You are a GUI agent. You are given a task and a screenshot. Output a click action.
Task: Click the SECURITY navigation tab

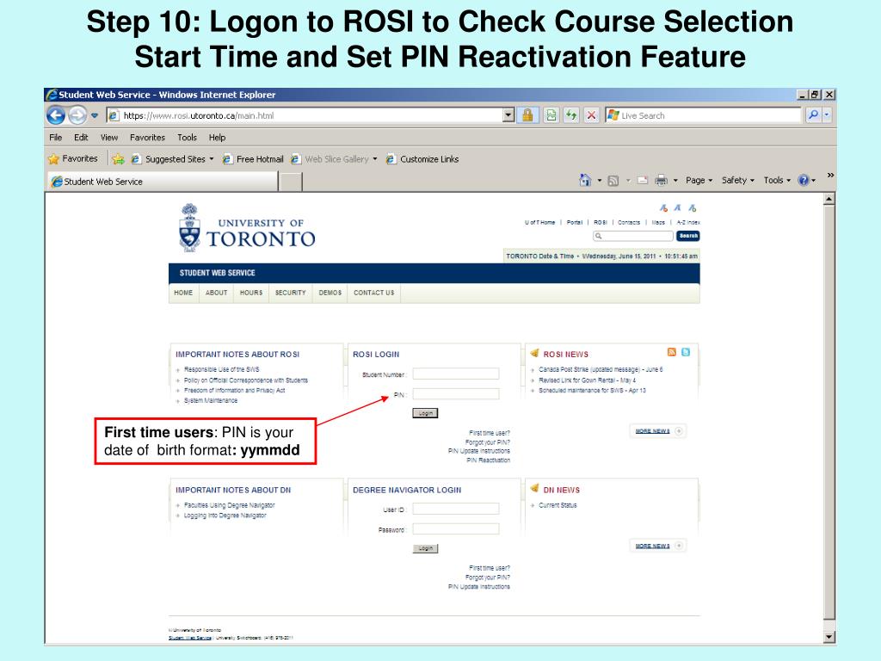pyautogui.click(x=291, y=293)
